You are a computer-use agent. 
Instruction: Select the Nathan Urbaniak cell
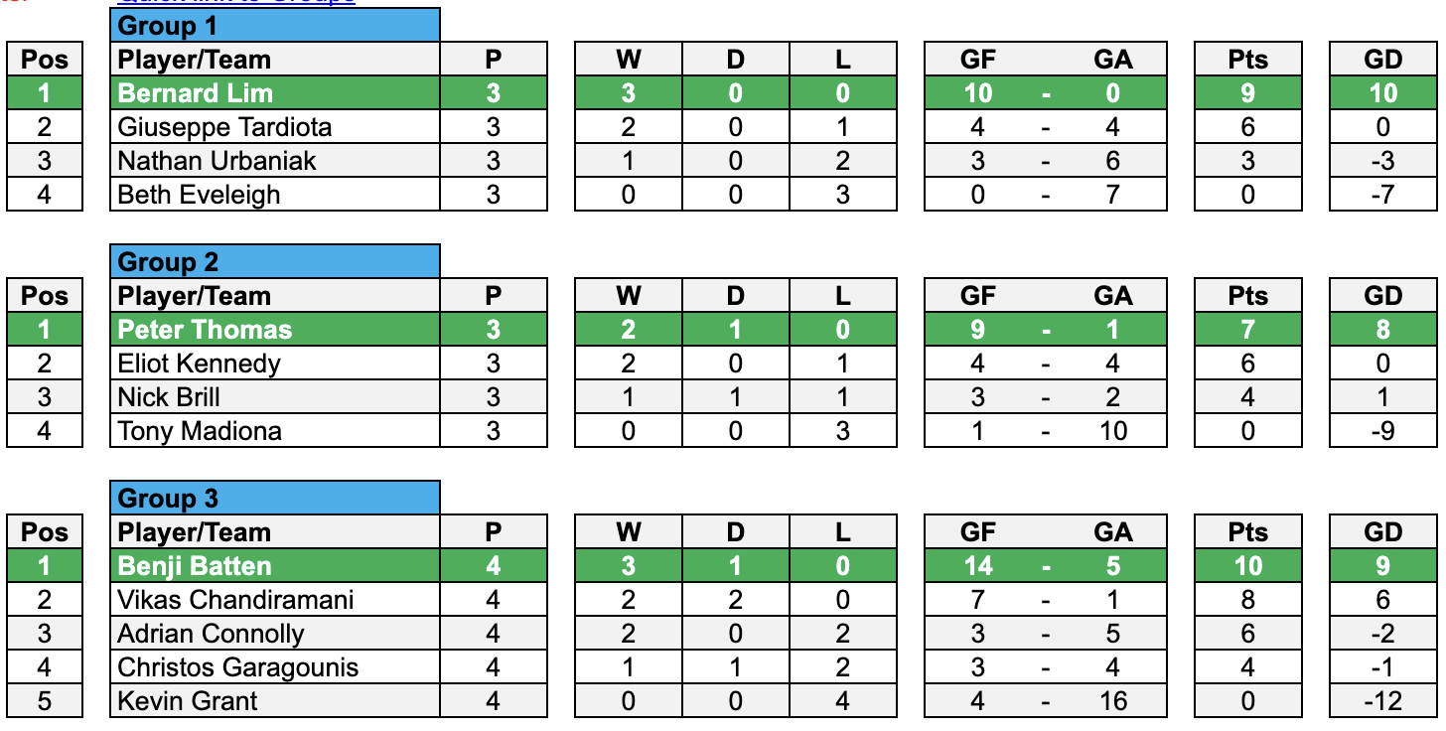coord(275,161)
